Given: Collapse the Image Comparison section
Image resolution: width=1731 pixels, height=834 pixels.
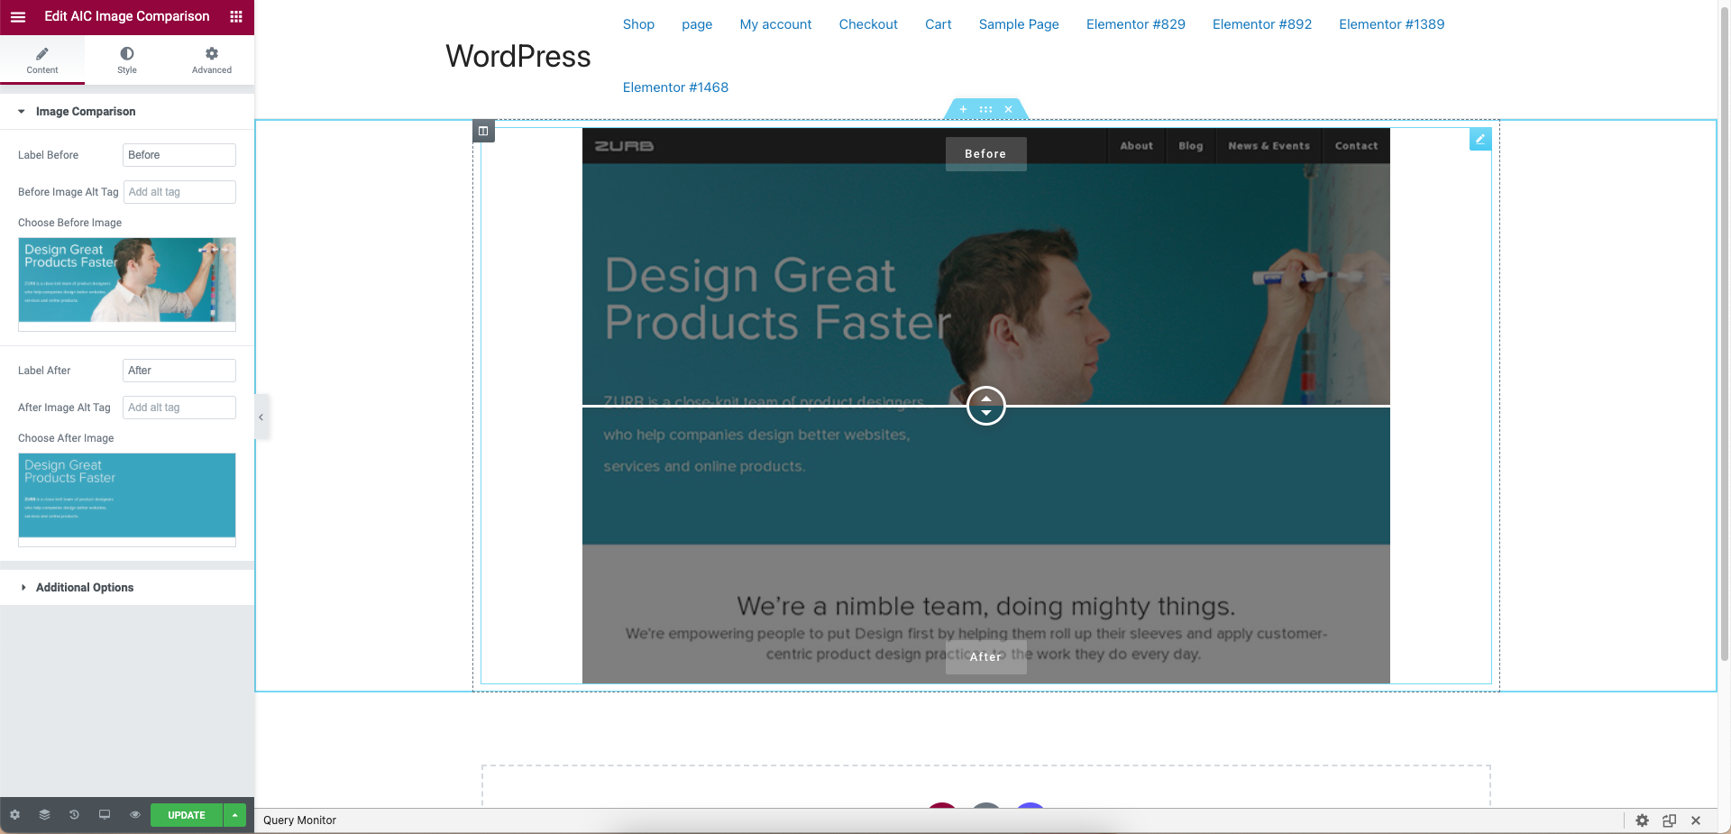Looking at the screenshot, I should coord(127,112).
